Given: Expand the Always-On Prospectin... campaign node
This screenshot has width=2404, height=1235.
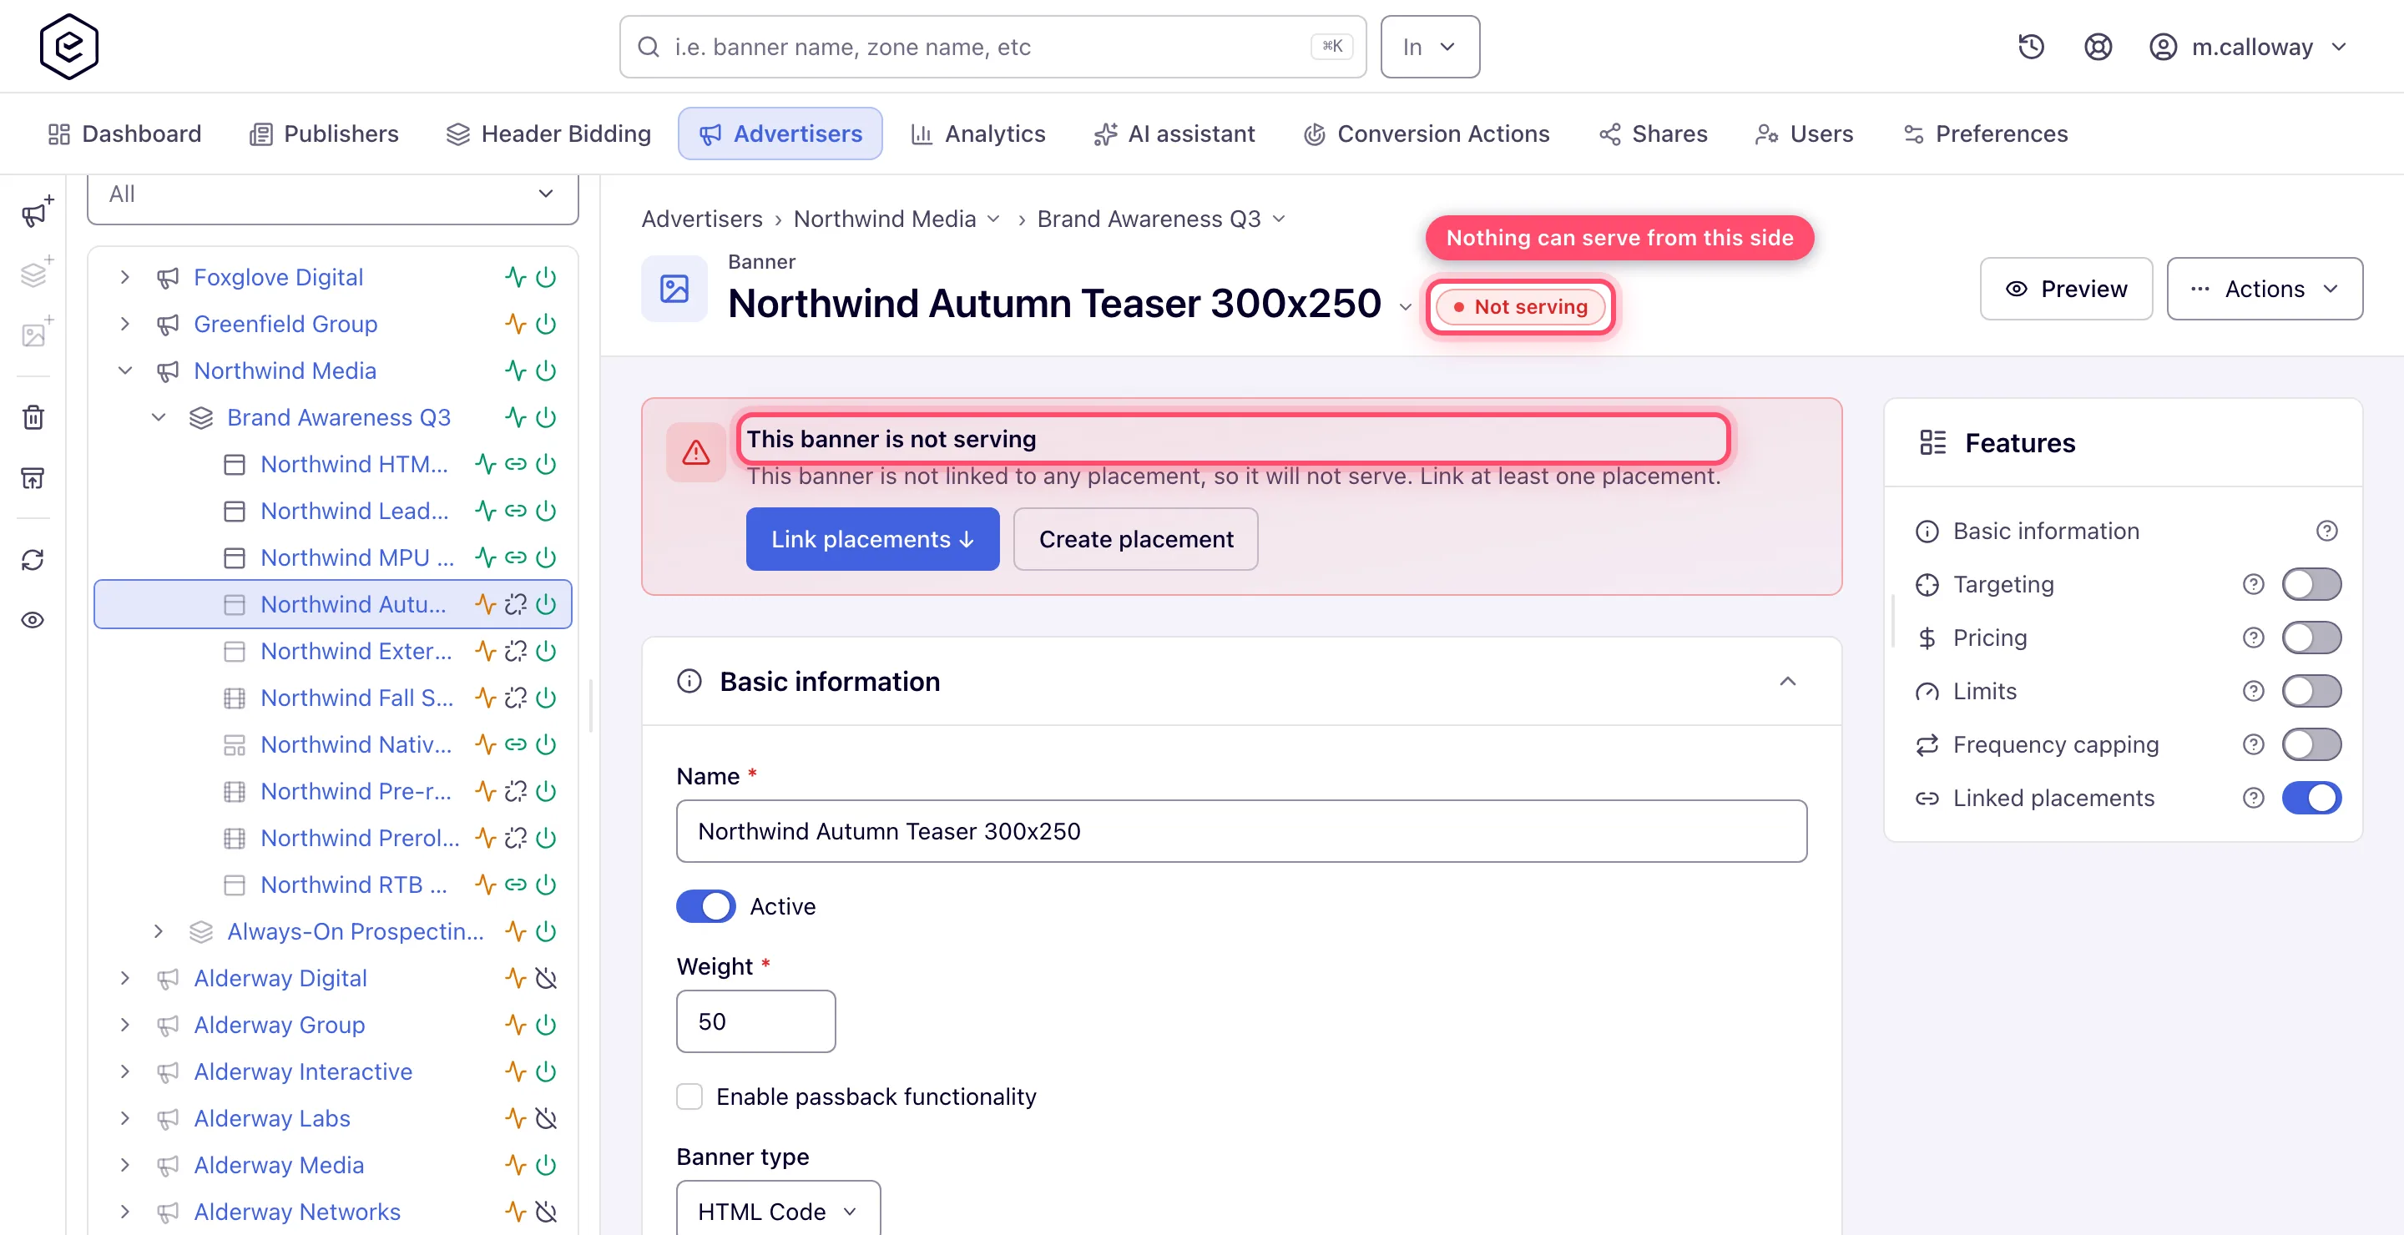Looking at the screenshot, I should pos(159,931).
